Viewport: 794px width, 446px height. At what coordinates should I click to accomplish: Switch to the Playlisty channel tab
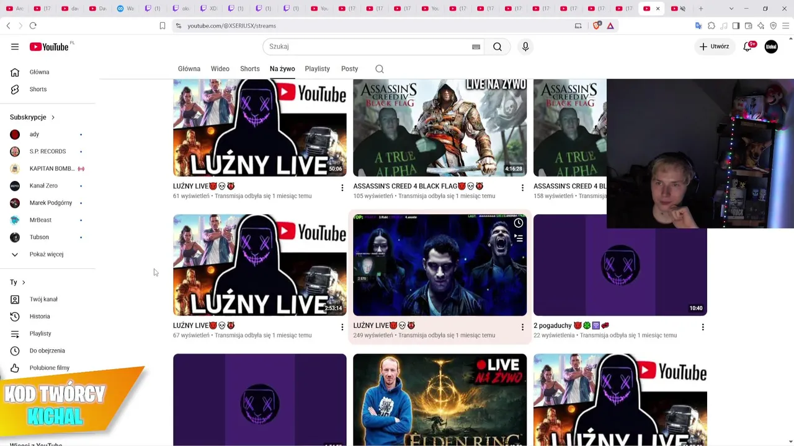click(318, 69)
